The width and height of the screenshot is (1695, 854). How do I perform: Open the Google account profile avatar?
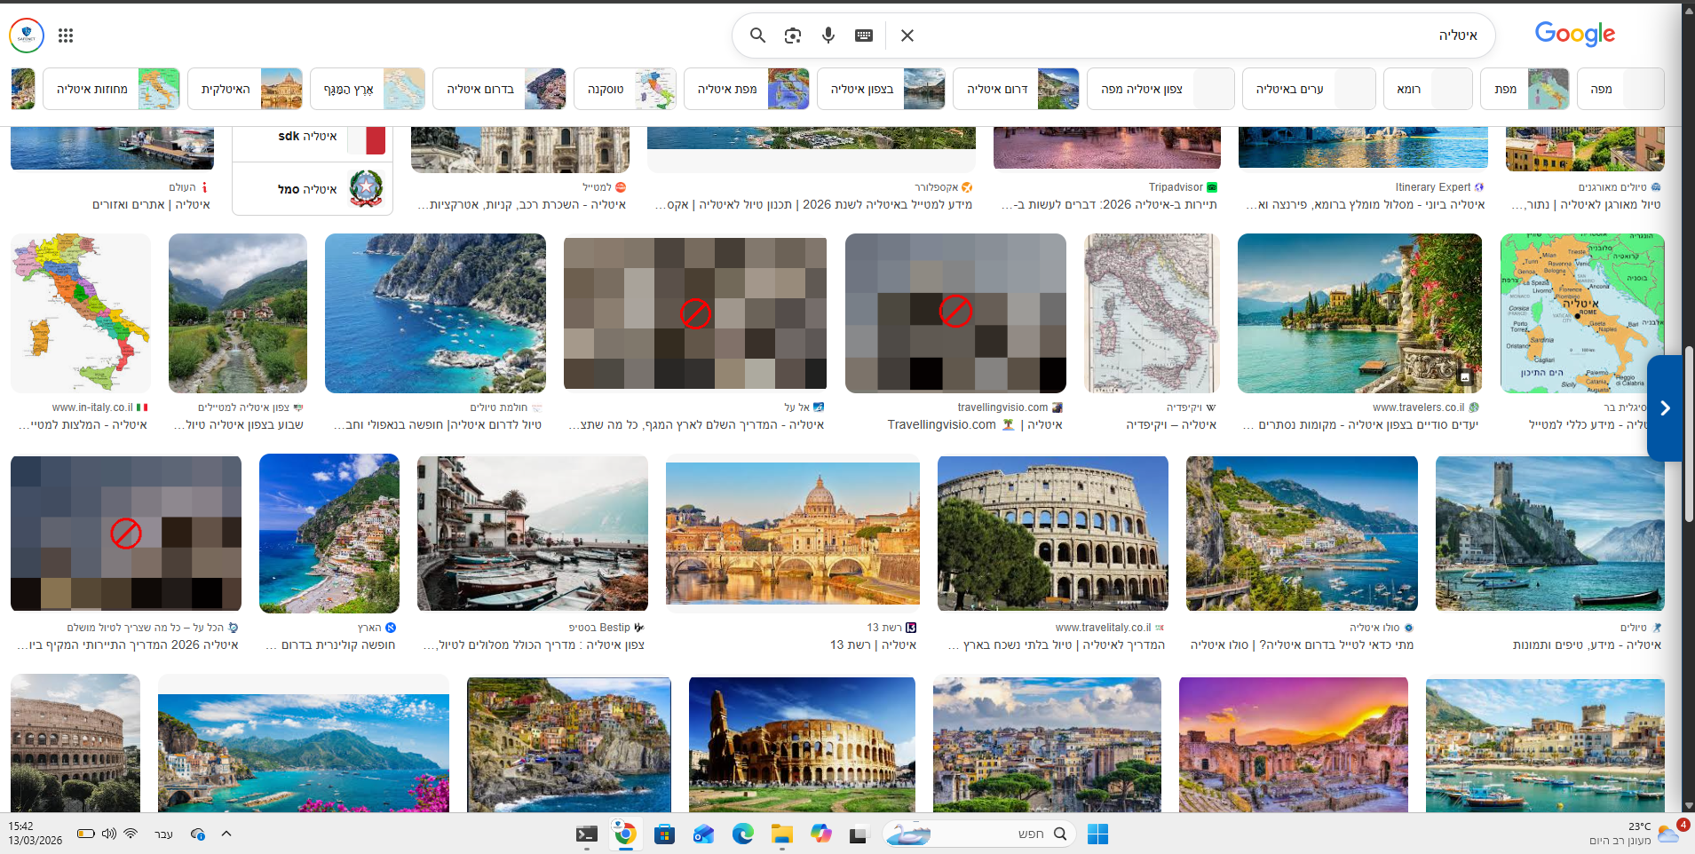[27, 36]
